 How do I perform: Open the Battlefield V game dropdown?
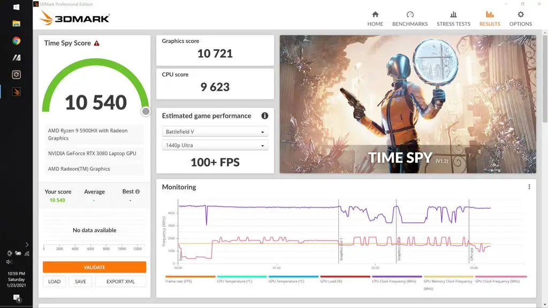(x=215, y=132)
